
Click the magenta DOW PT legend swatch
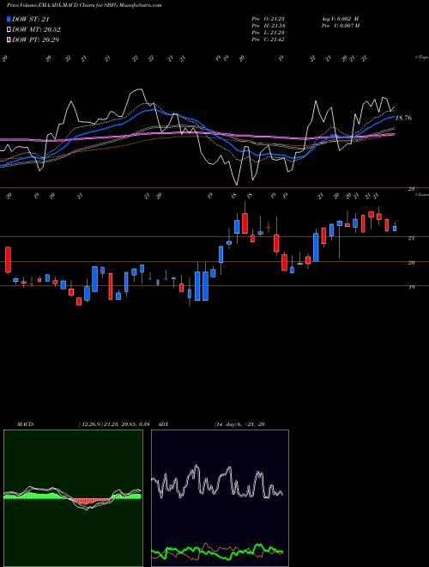9,40
